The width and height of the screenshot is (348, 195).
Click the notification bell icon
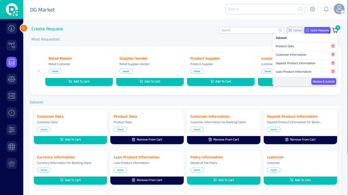[326, 9]
